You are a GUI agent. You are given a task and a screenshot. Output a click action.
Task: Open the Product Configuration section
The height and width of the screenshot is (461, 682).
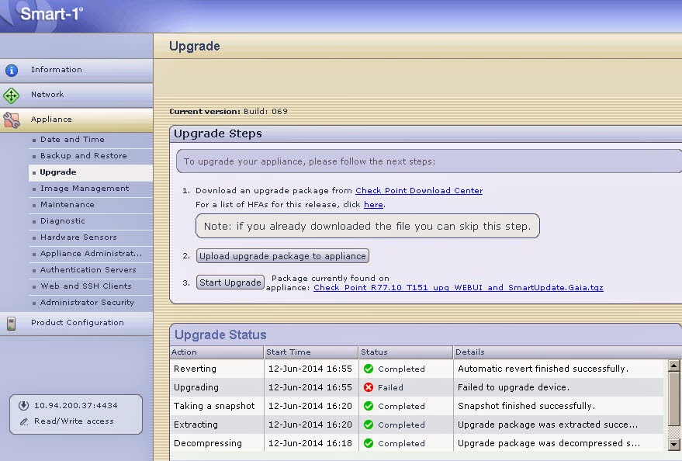77,323
